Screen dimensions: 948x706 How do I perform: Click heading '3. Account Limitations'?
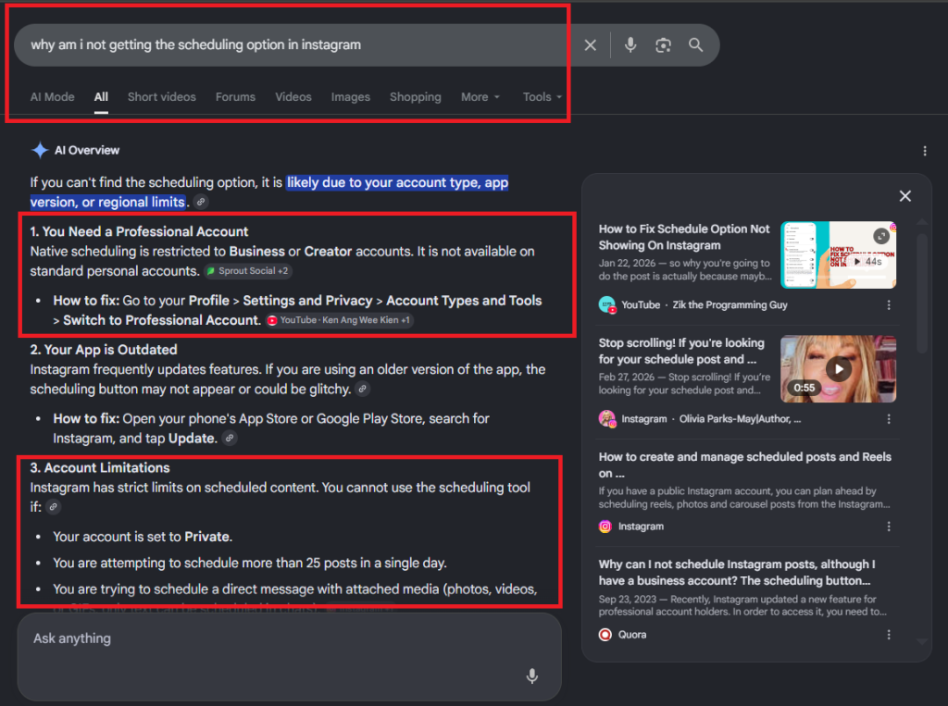pyautogui.click(x=100, y=468)
